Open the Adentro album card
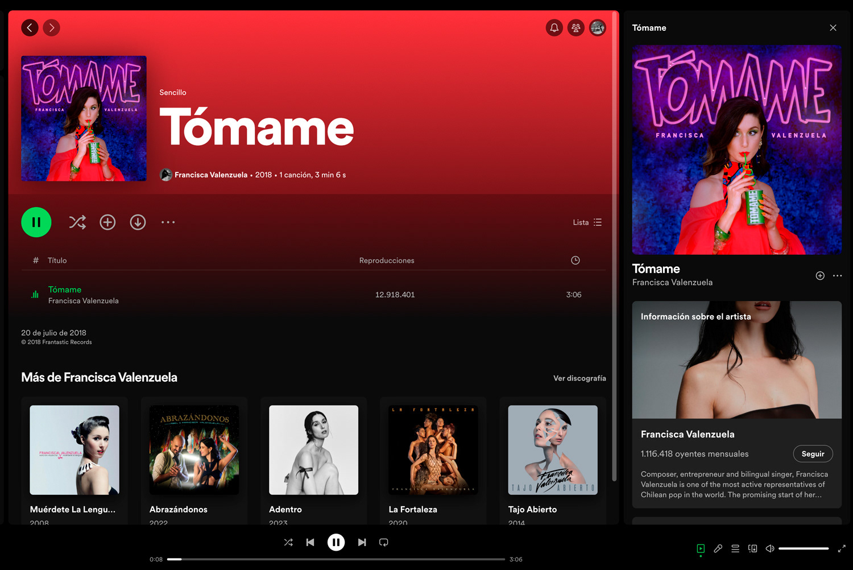Image resolution: width=853 pixels, height=570 pixels. 313,461
